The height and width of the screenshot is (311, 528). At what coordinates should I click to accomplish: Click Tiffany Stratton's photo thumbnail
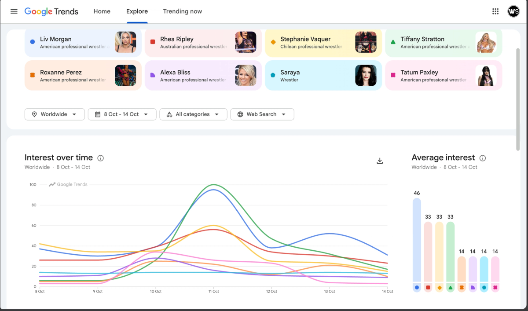(486, 42)
